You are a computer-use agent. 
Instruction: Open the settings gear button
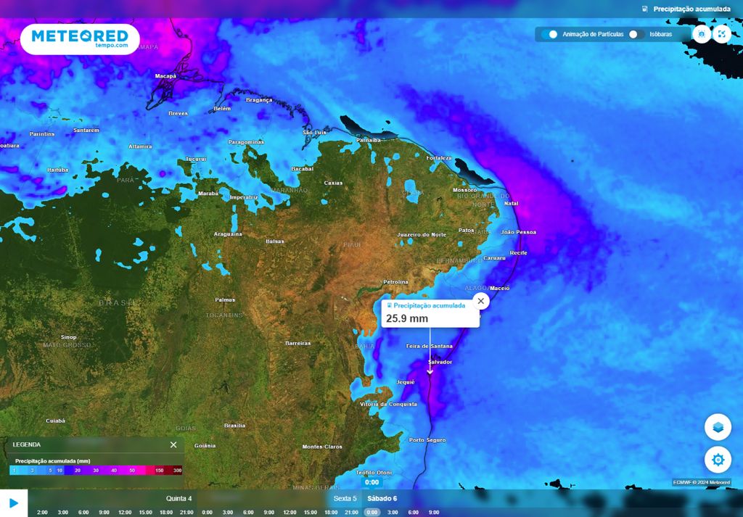coord(718,460)
